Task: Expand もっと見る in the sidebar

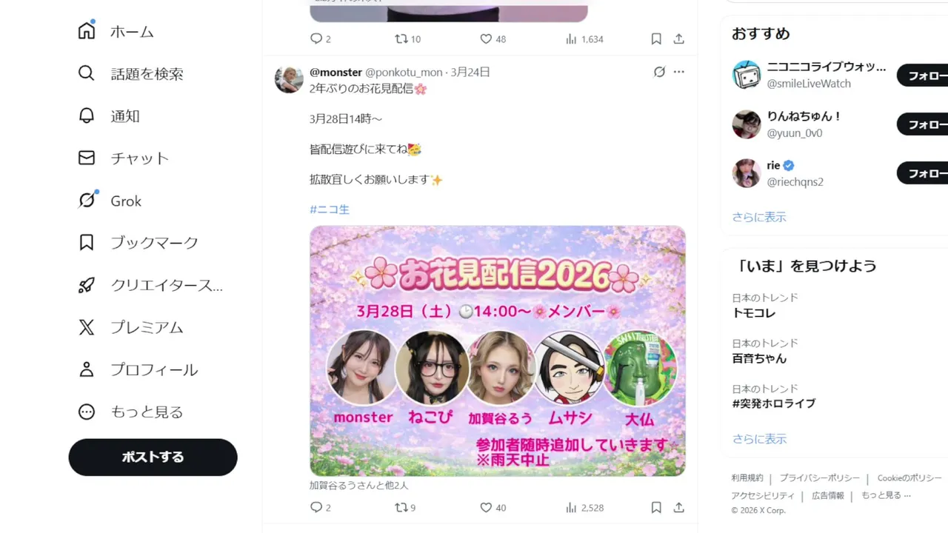Action: [130, 412]
